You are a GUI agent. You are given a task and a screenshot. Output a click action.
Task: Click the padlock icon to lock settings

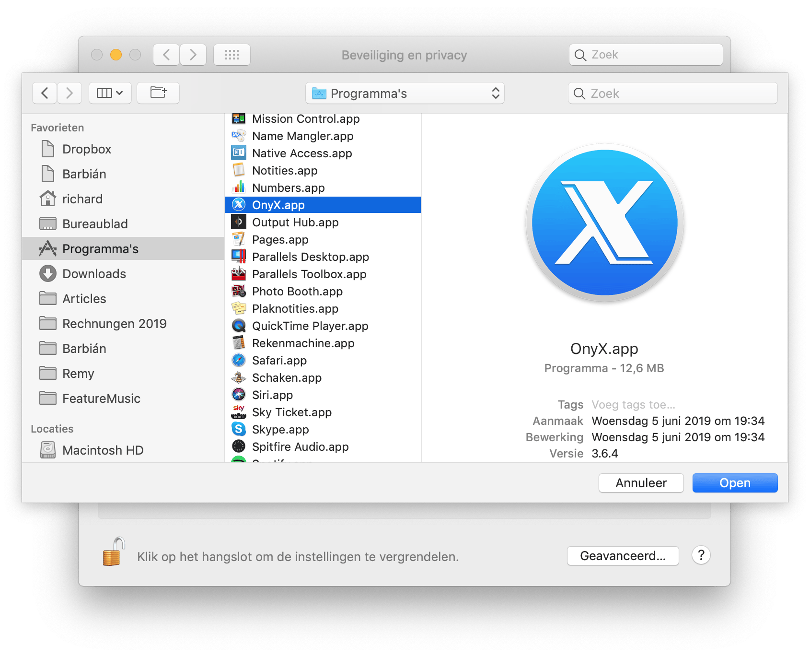pyautogui.click(x=114, y=552)
